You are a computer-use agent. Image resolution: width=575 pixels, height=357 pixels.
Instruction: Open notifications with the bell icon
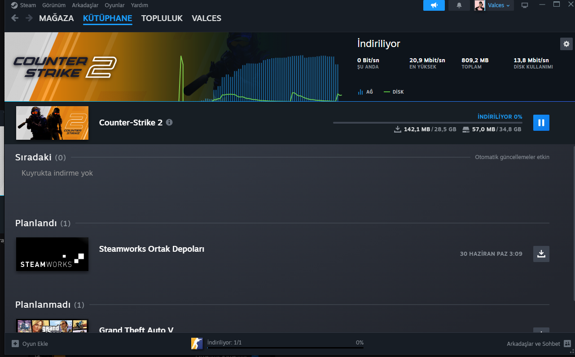click(459, 5)
